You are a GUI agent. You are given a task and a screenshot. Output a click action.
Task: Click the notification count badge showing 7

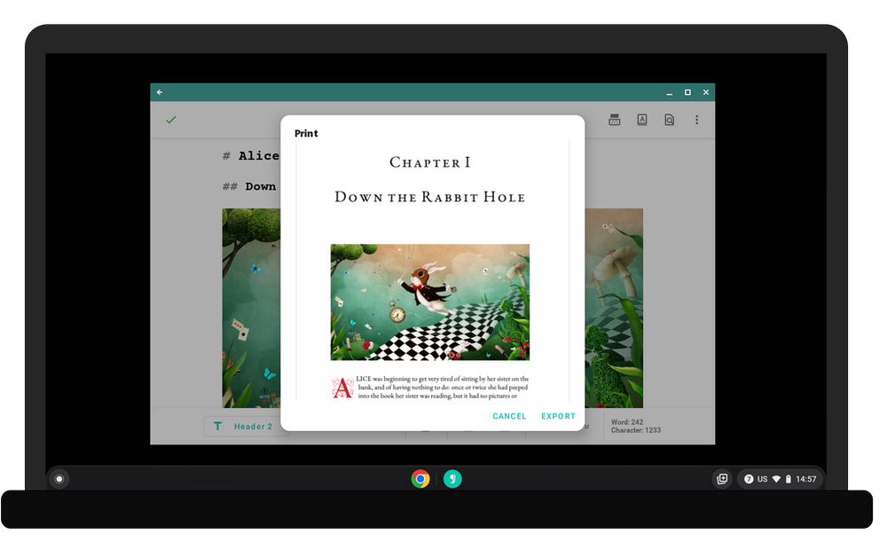(750, 479)
